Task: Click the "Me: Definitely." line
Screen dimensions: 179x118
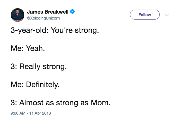Action: click(x=35, y=85)
